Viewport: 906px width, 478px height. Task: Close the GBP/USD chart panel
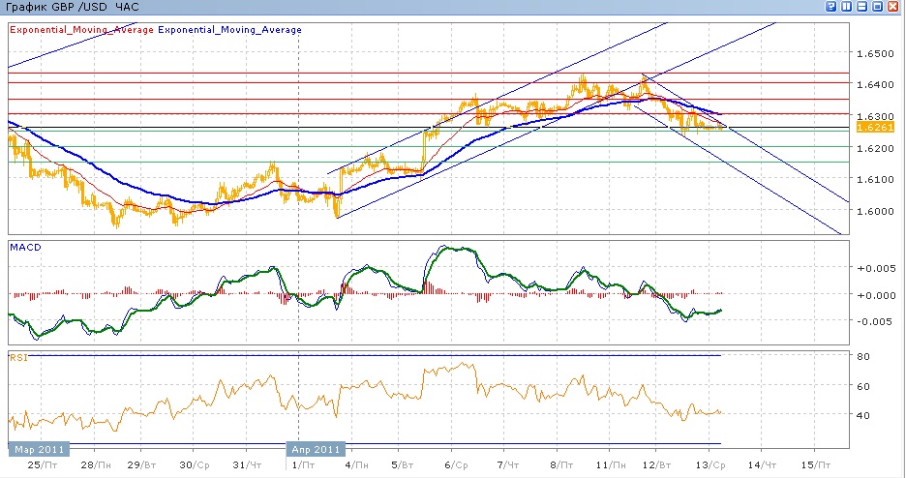(892, 7)
